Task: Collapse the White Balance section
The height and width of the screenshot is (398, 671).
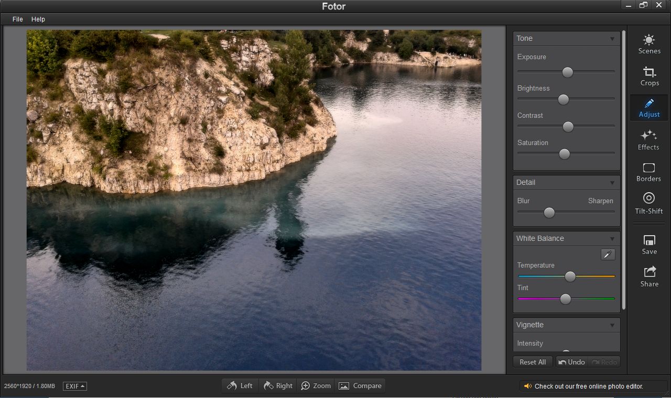Action: [612, 239]
